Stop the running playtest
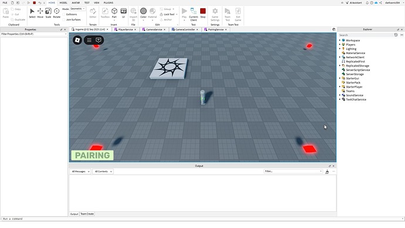This screenshot has width=405, height=228. tap(203, 13)
